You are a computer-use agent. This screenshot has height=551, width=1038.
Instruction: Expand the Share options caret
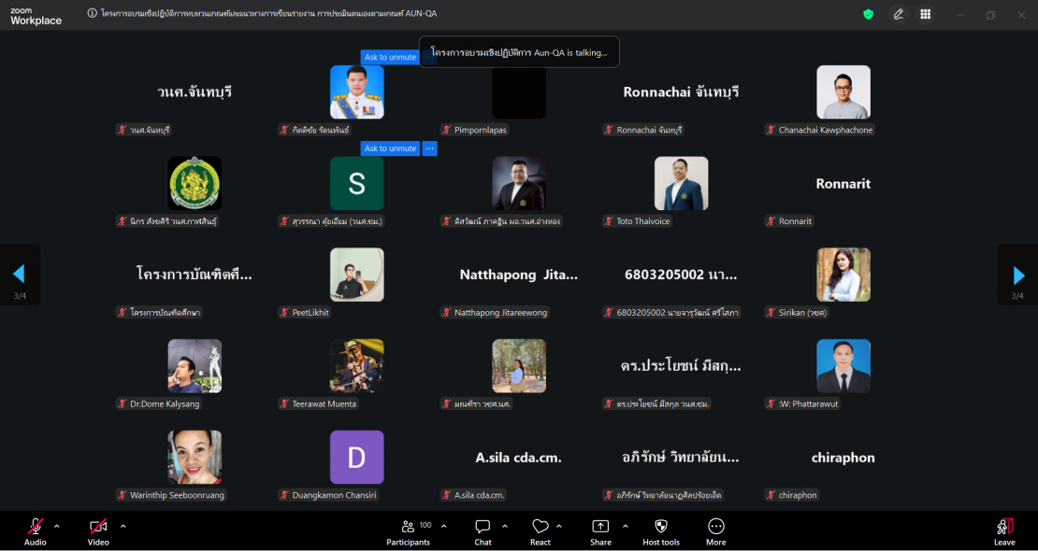(x=626, y=526)
